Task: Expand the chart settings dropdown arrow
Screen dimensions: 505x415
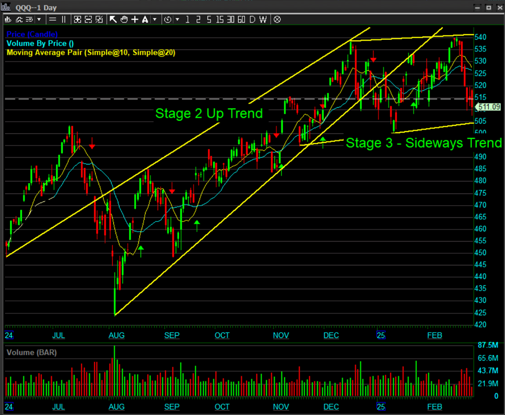Action: click(39, 19)
